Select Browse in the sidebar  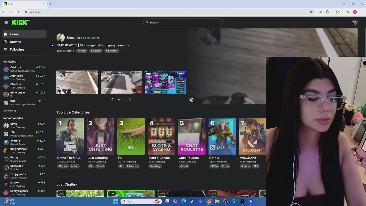(x=25, y=42)
